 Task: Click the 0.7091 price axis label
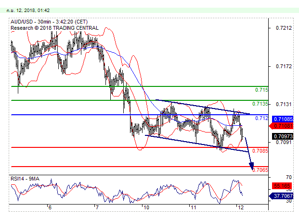[x=284, y=142]
